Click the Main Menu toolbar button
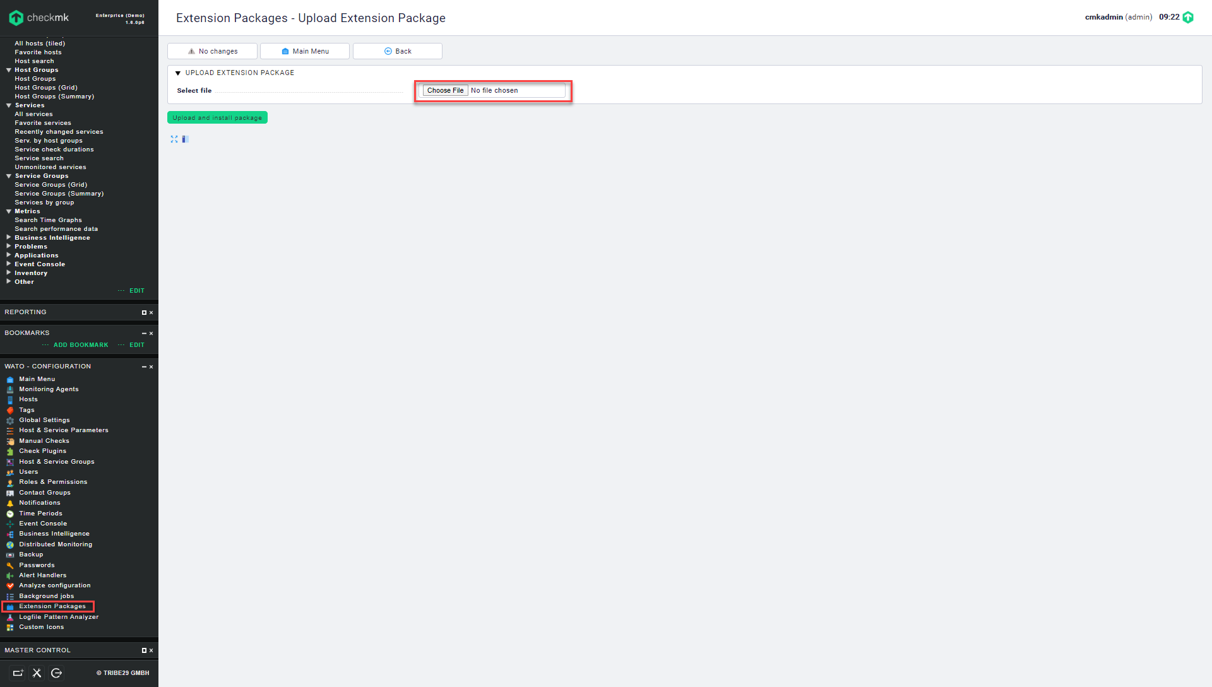 pyautogui.click(x=305, y=51)
